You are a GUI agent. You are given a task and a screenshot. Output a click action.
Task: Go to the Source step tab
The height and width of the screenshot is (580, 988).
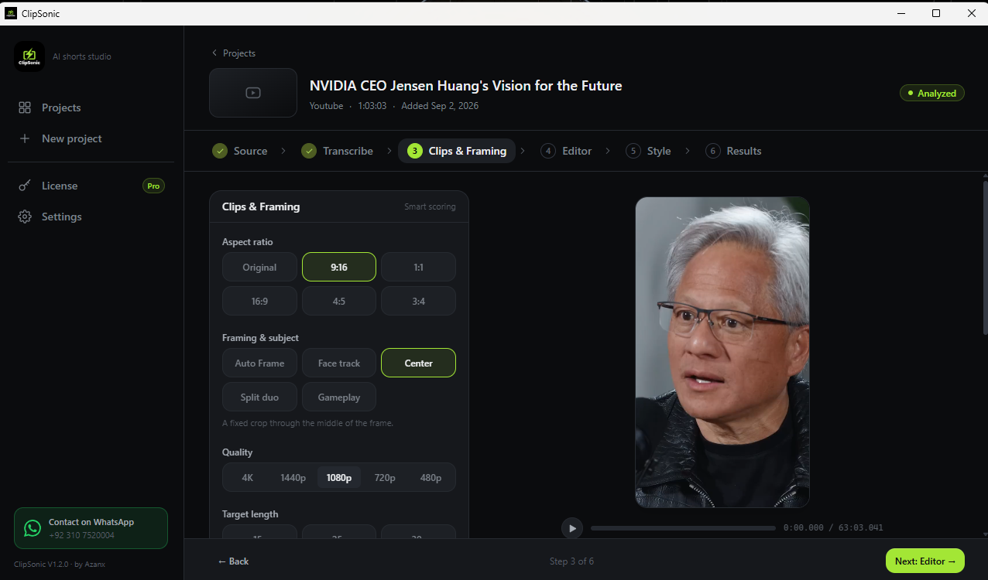[x=240, y=151]
